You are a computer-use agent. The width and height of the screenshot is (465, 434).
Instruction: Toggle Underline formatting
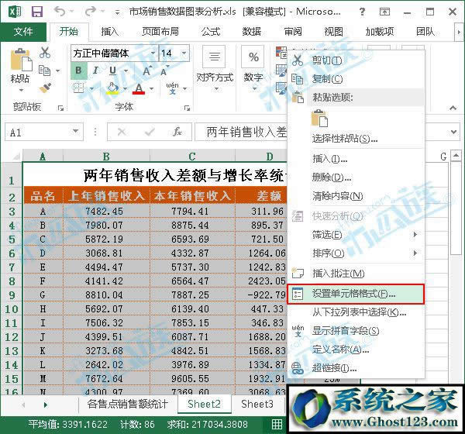(x=113, y=71)
